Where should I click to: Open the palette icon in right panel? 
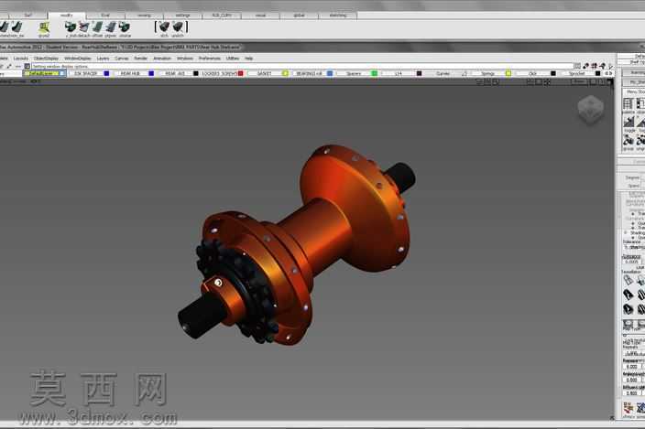(629, 104)
